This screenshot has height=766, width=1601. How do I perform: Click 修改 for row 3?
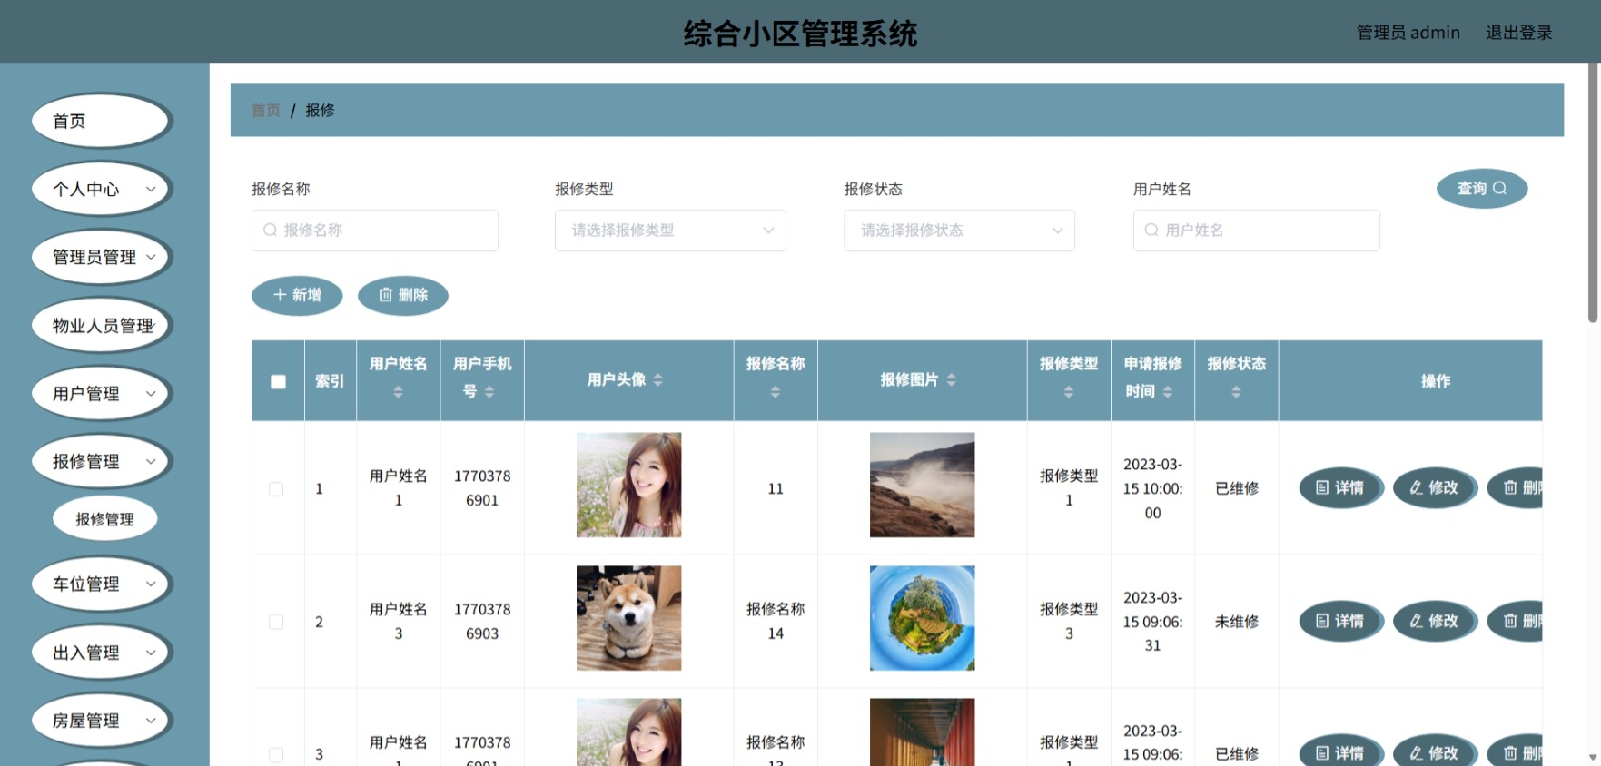pyautogui.click(x=1434, y=751)
